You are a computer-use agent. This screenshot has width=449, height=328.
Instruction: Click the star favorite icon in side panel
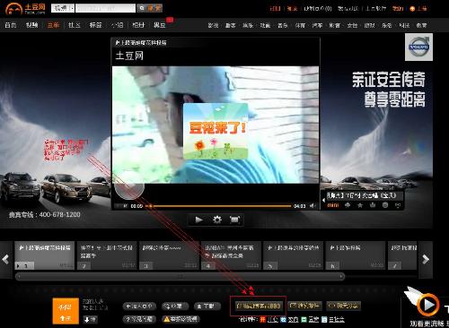(360, 205)
